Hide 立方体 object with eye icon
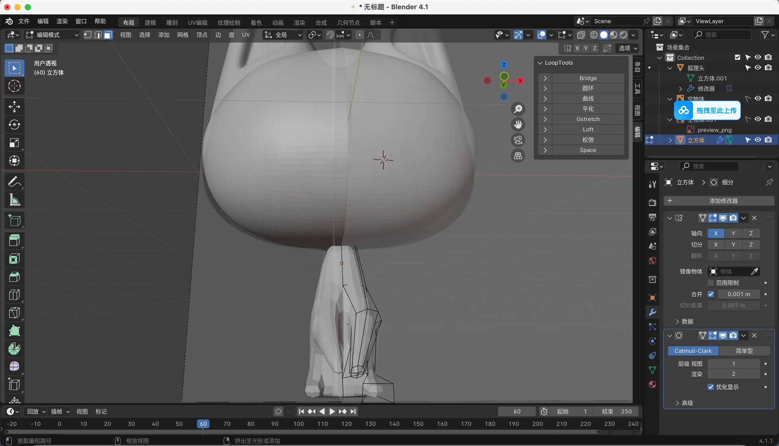This screenshot has height=446, width=779. tap(758, 140)
